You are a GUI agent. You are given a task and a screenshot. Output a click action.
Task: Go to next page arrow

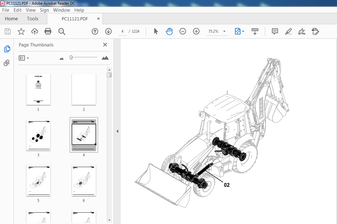click(108, 31)
